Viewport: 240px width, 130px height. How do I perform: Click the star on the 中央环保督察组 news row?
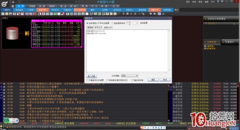click(4, 84)
